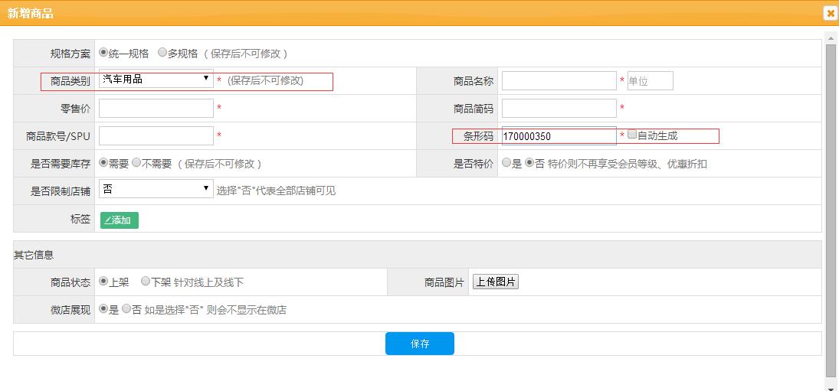This screenshot has height=391, width=839.
Task: Select 否 for 微店展现
Action: pyautogui.click(x=127, y=310)
